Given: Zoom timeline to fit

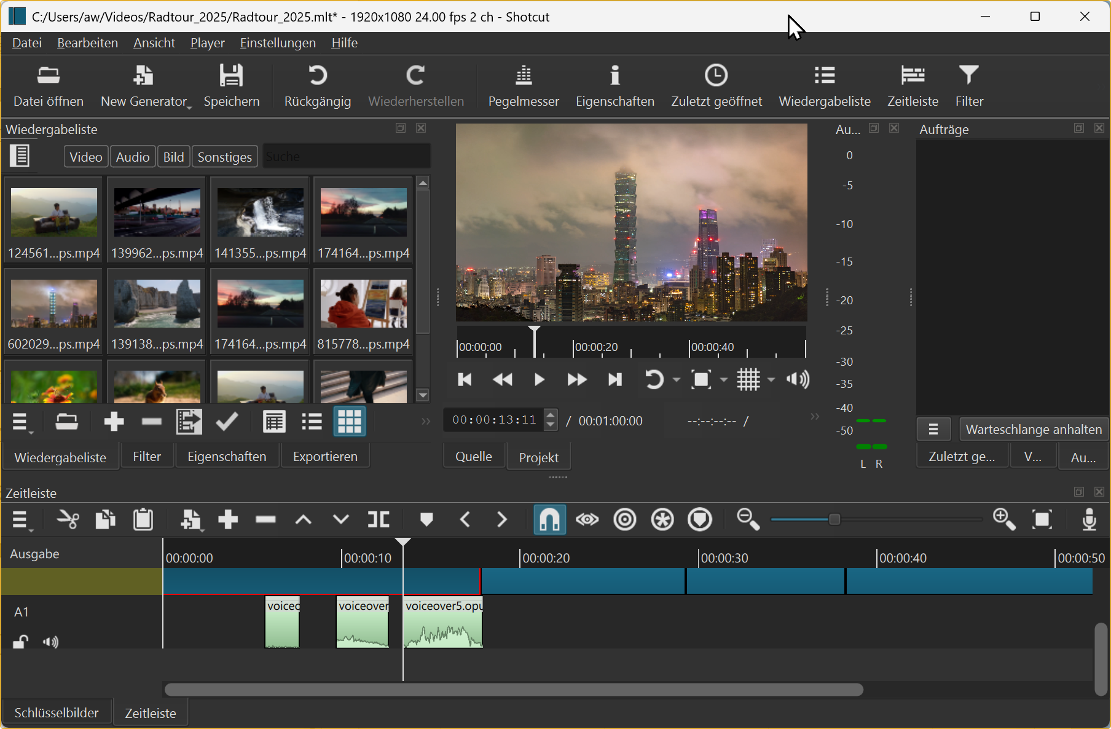Looking at the screenshot, I should pyautogui.click(x=1042, y=520).
